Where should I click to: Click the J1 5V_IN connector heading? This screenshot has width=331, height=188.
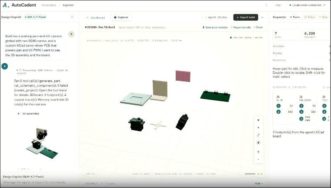pyautogui.click(x=280, y=98)
